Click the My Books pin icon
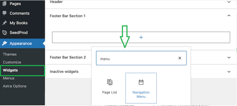 tap(4, 23)
